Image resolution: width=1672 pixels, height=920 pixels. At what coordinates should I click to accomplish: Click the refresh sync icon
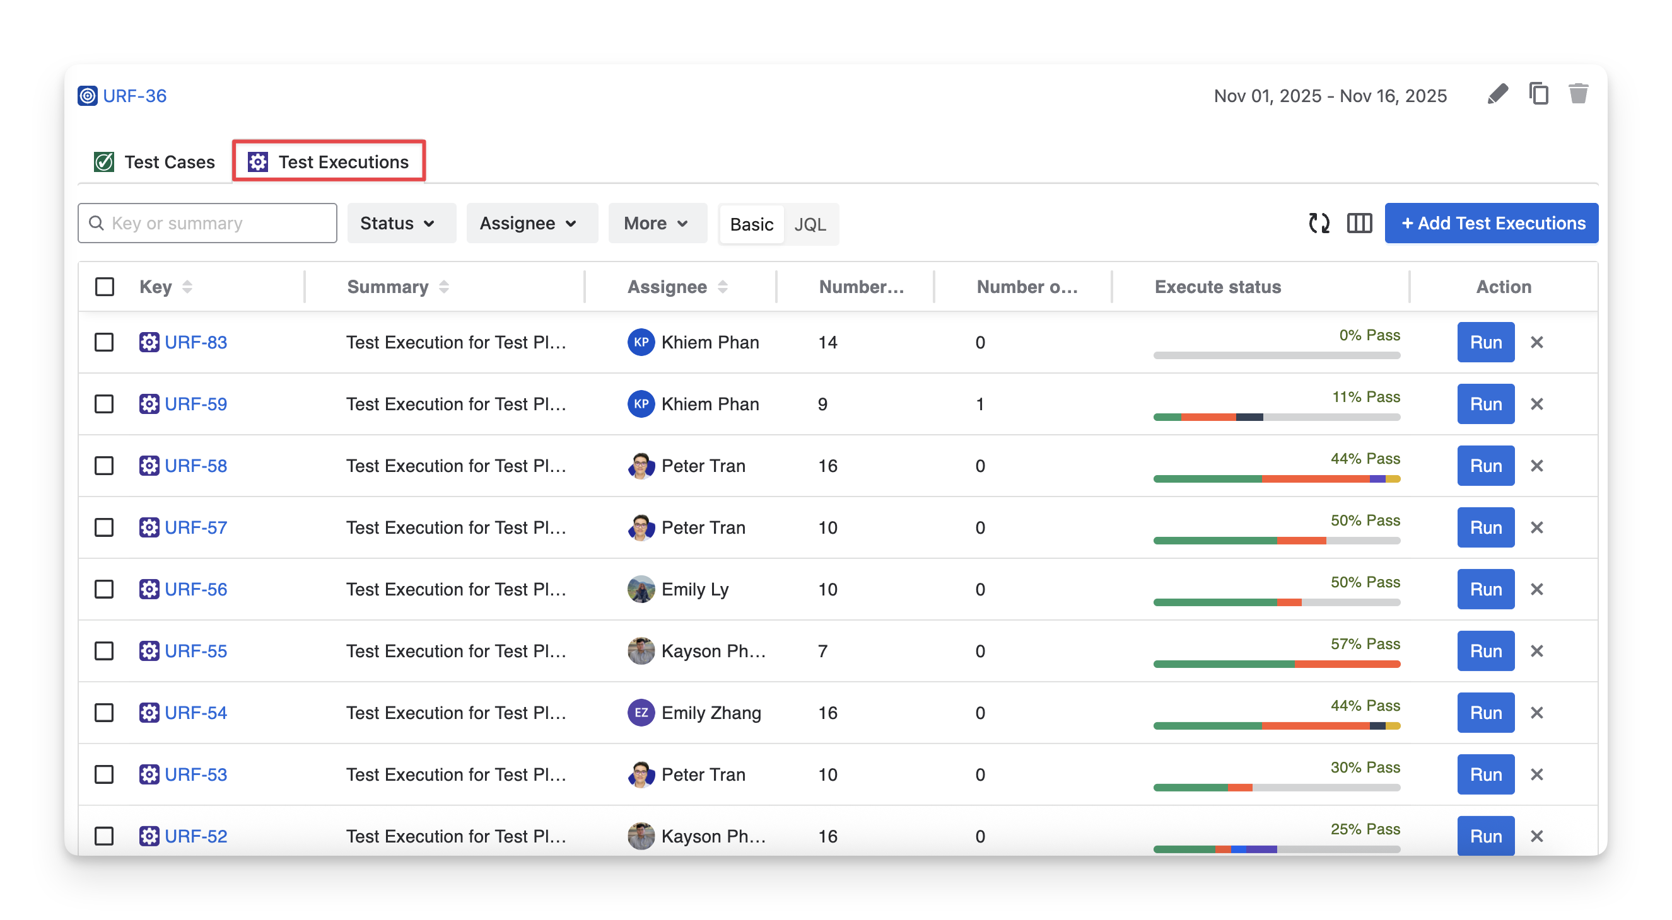click(x=1319, y=224)
